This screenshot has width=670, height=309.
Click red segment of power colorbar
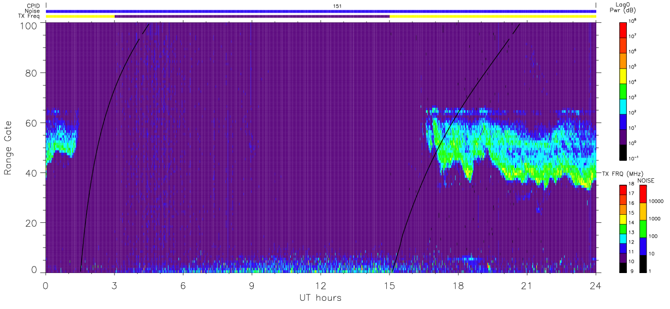click(624, 29)
